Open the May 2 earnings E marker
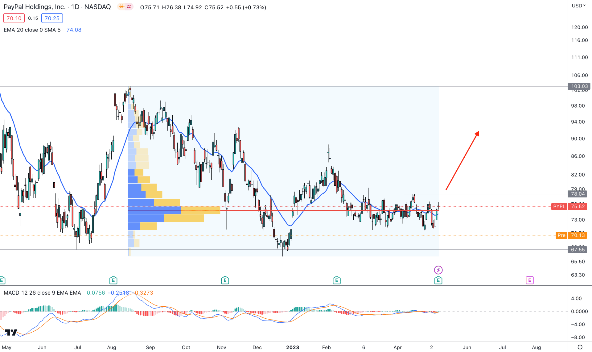The height and width of the screenshot is (352, 592). point(438,280)
